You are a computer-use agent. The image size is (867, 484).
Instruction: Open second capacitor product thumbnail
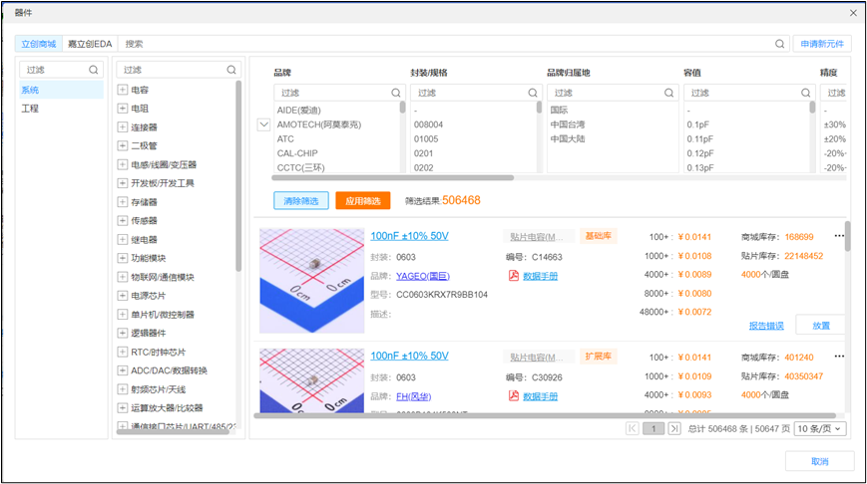point(312,380)
